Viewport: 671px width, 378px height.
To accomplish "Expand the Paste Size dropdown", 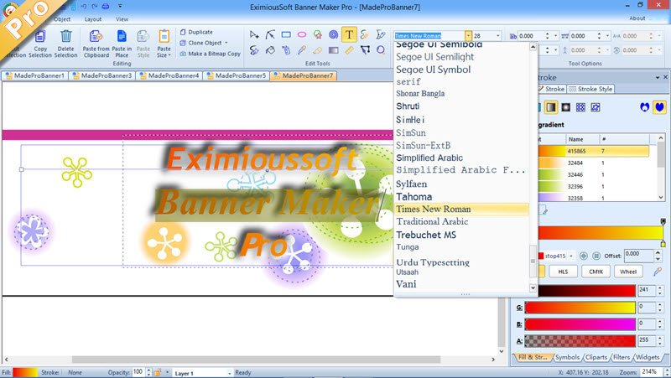I will (x=169, y=55).
